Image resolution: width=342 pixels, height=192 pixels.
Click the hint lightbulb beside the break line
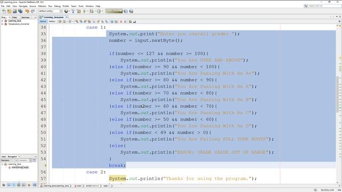45,165
